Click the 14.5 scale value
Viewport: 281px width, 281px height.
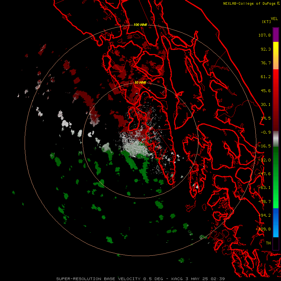[x=266, y=118]
